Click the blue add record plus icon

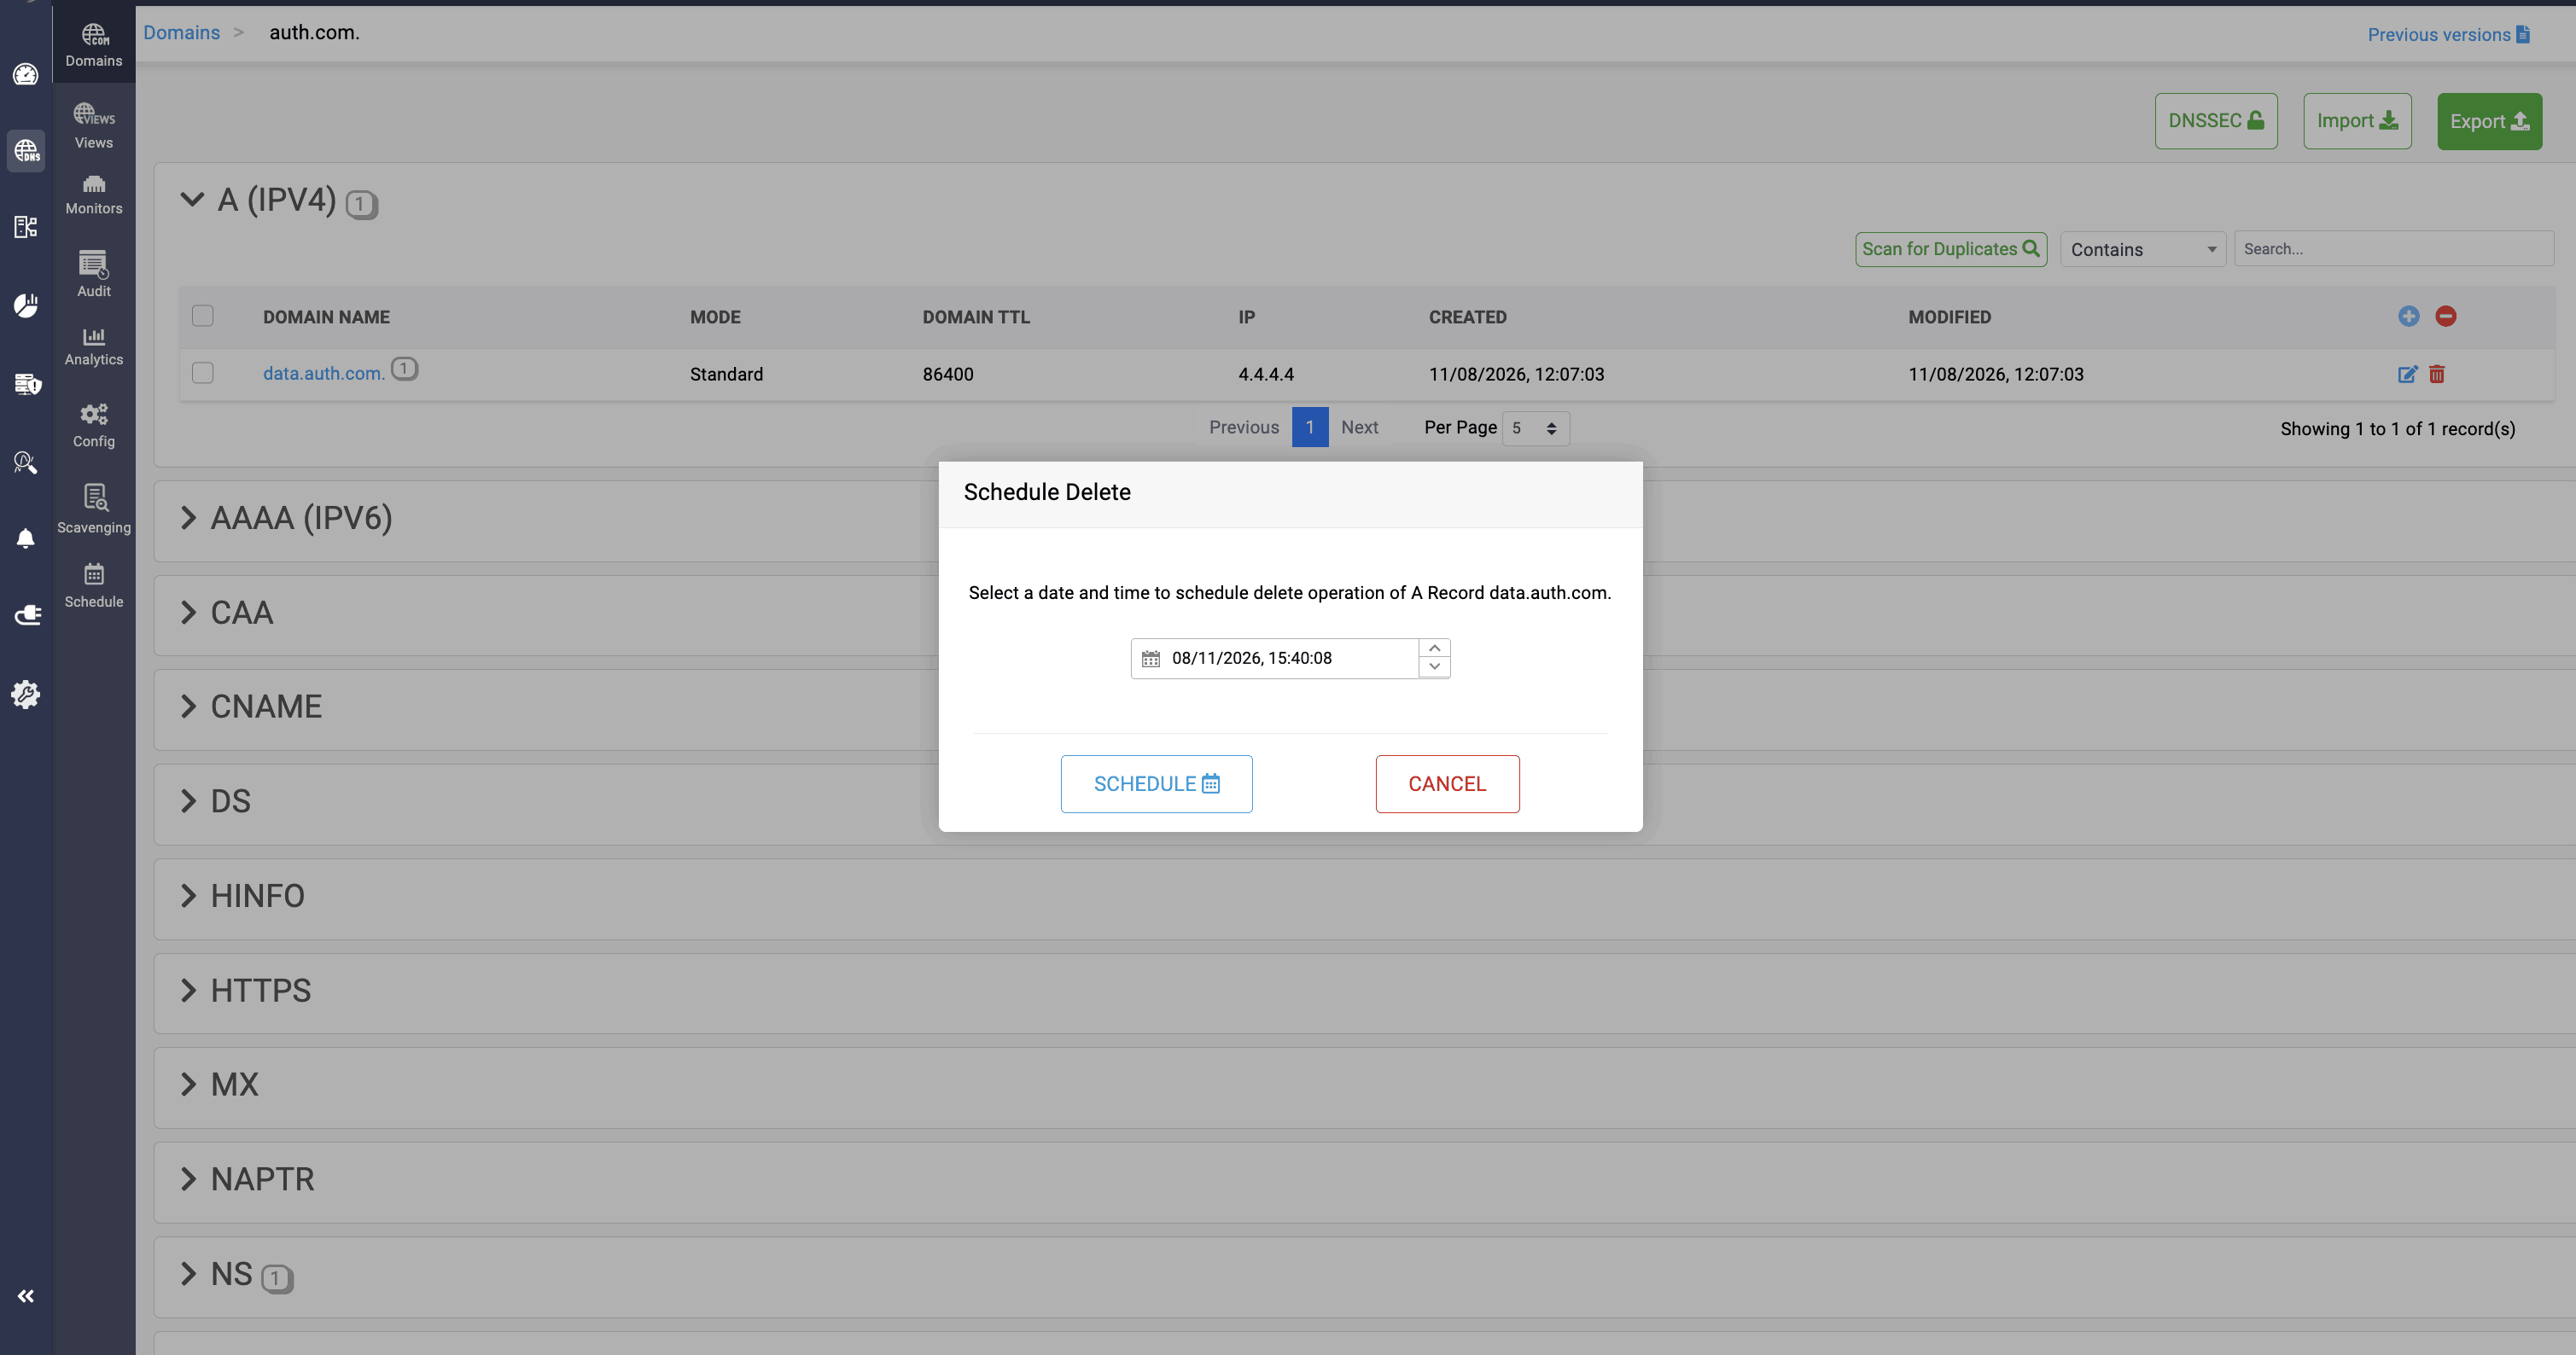[2409, 316]
